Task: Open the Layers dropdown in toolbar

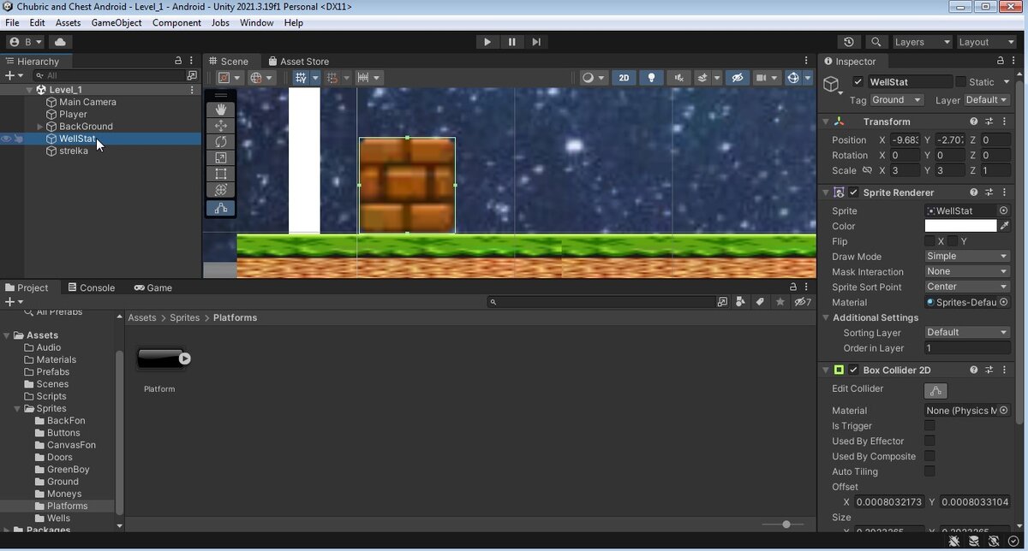Action: [x=921, y=42]
